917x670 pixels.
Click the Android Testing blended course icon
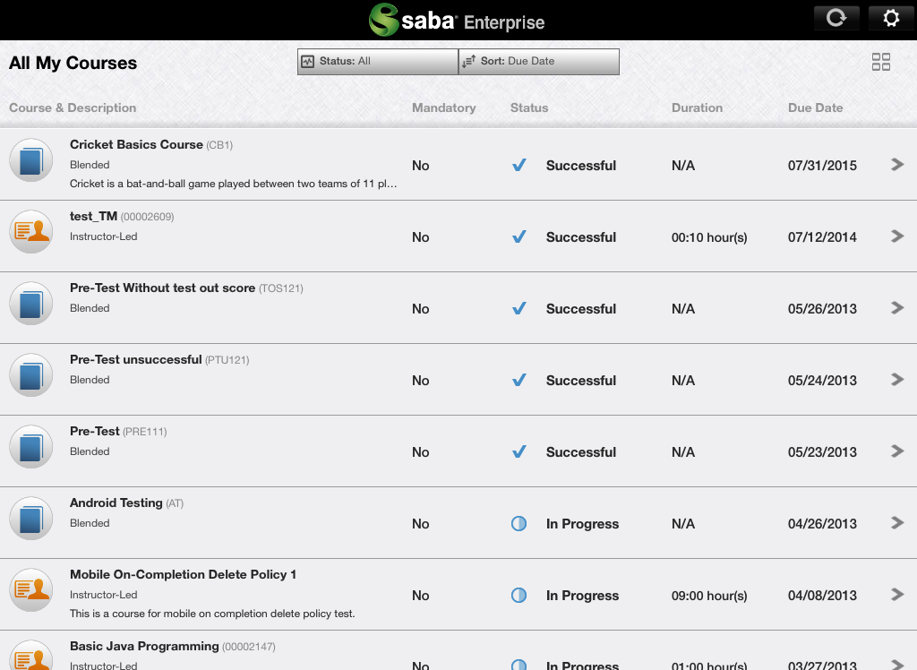(31, 519)
